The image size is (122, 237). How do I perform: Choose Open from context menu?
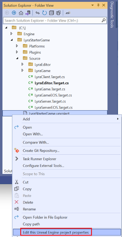(67, 127)
